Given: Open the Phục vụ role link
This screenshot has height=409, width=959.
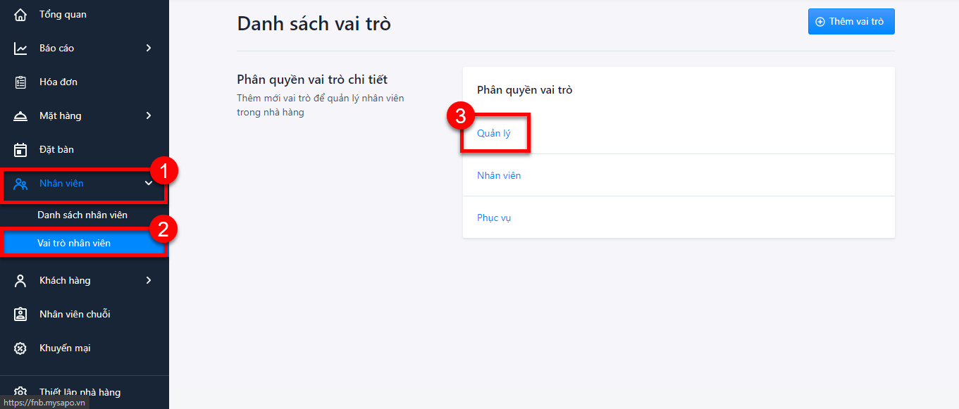Looking at the screenshot, I should [494, 218].
